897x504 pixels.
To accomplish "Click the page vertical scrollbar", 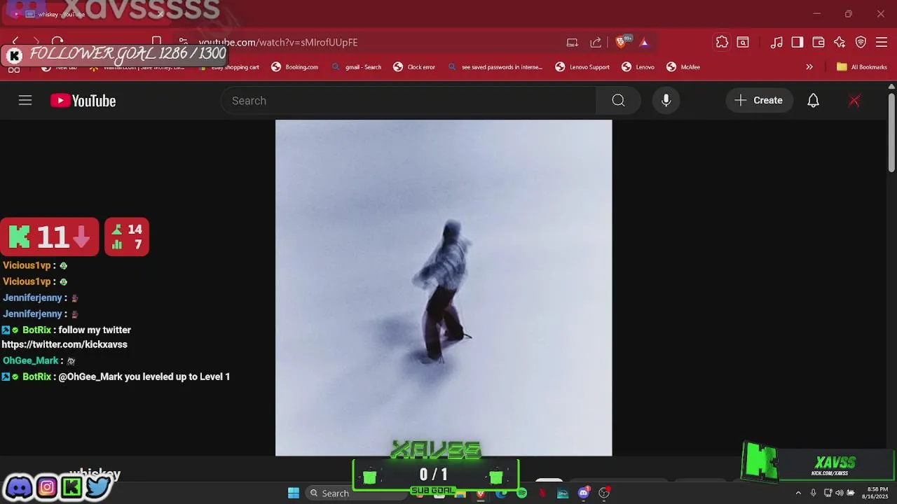I will tap(891, 133).
